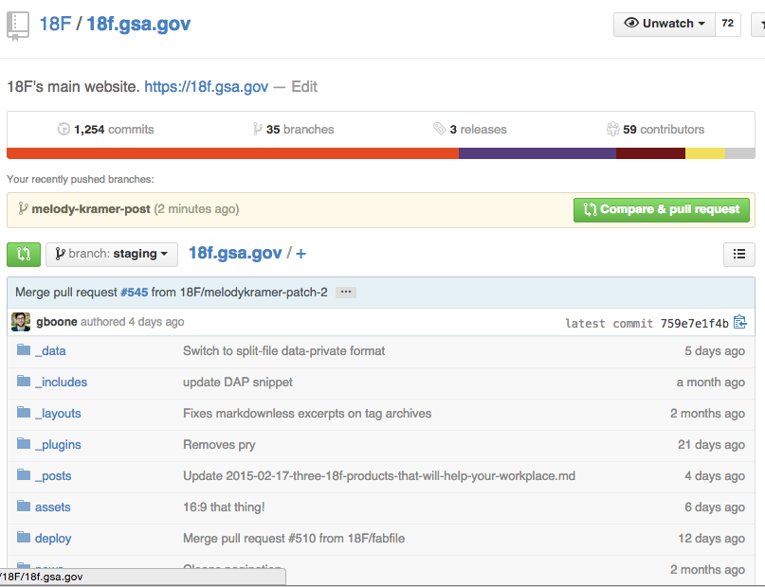Click the deploy folder icon
The image size is (765, 587).
pyautogui.click(x=24, y=537)
